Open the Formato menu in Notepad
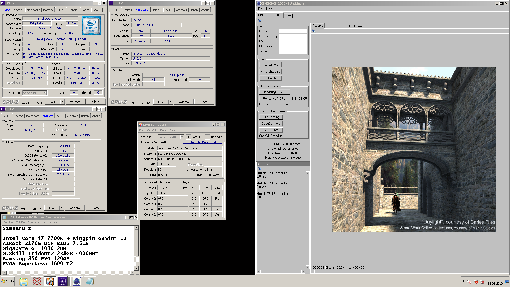Image resolution: width=510 pixels, height=287 pixels. [33, 223]
